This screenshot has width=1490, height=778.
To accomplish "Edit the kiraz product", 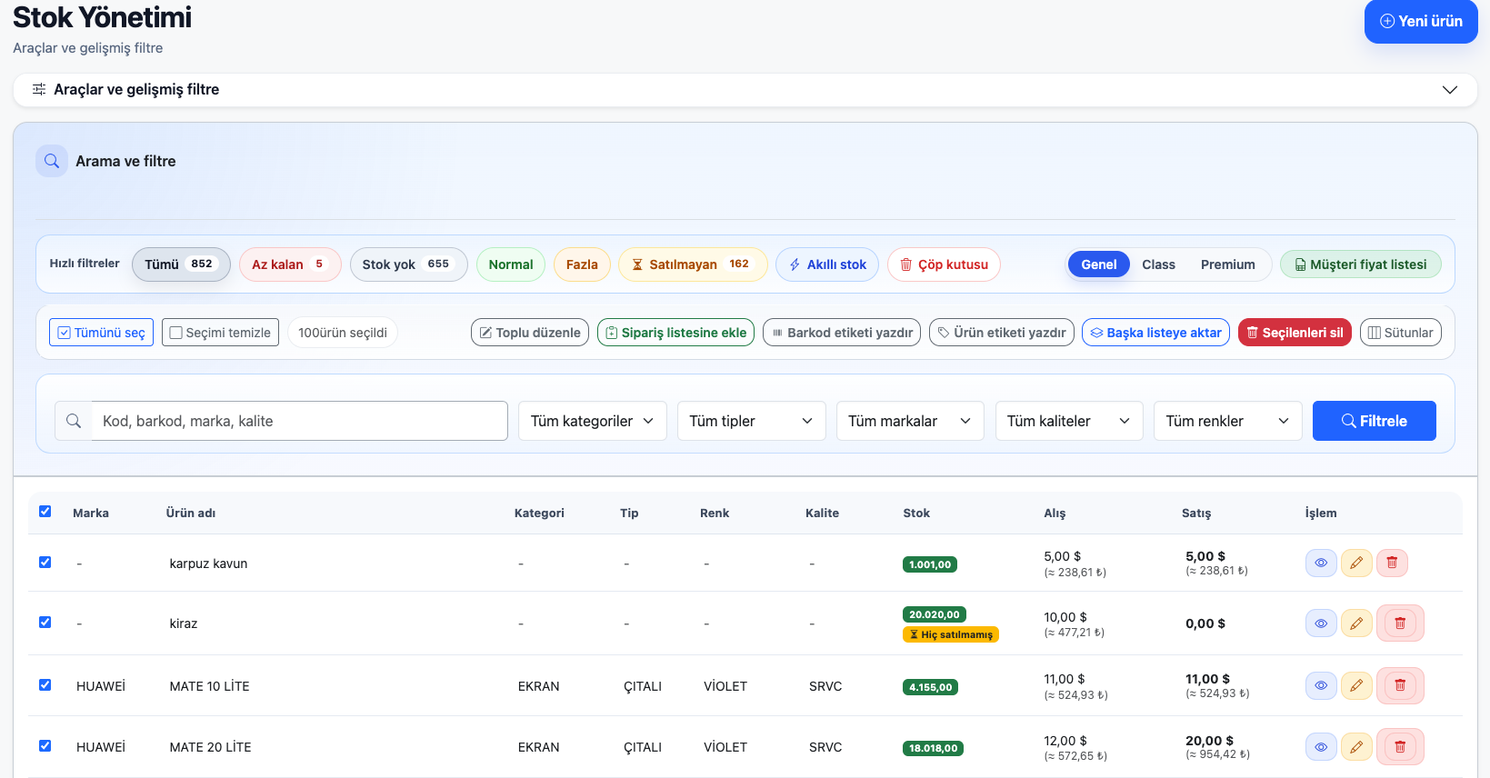I will tap(1356, 623).
